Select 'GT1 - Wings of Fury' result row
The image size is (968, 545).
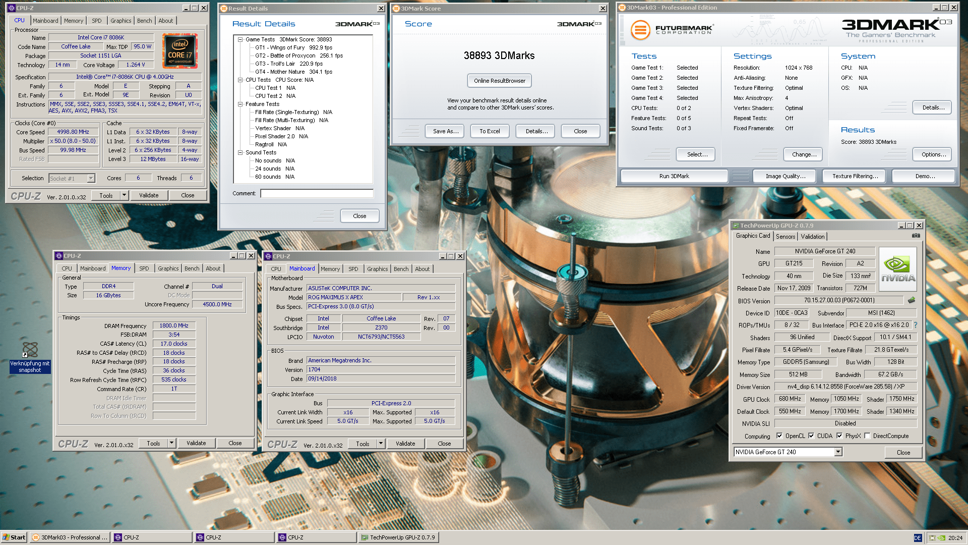coord(293,47)
